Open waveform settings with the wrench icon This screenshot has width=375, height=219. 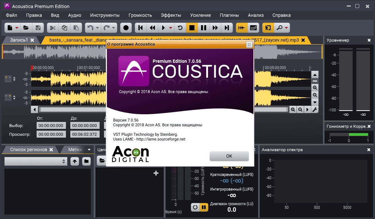[x=315, y=109]
